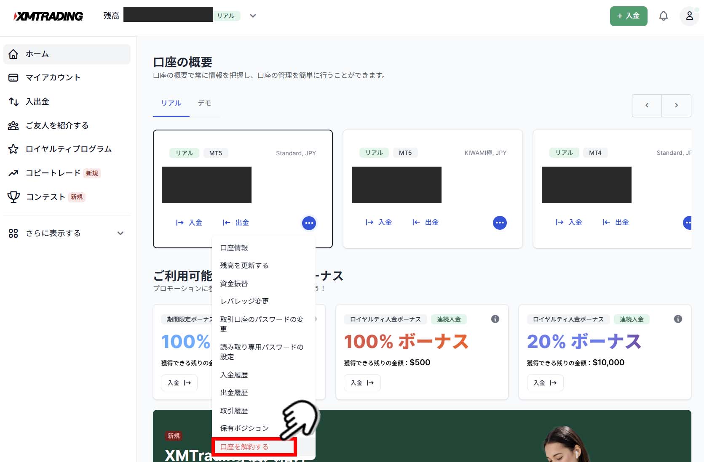Click 入金 button on $10,000 bonus card
704x462 pixels.
[x=545, y=383]
